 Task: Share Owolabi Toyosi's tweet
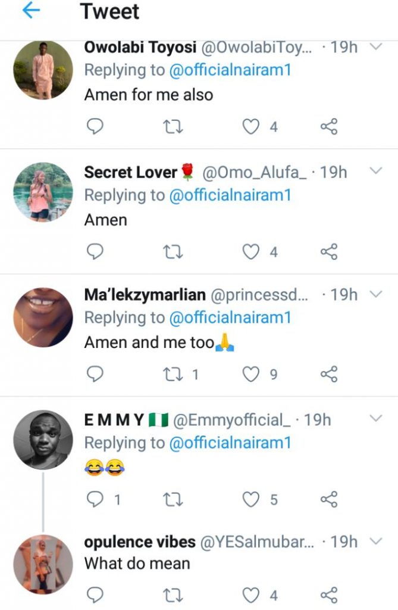pyautogui.click(x=329, y=126)
